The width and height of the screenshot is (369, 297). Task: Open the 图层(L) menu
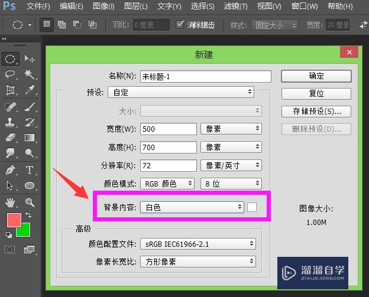(x=136, y=6)
